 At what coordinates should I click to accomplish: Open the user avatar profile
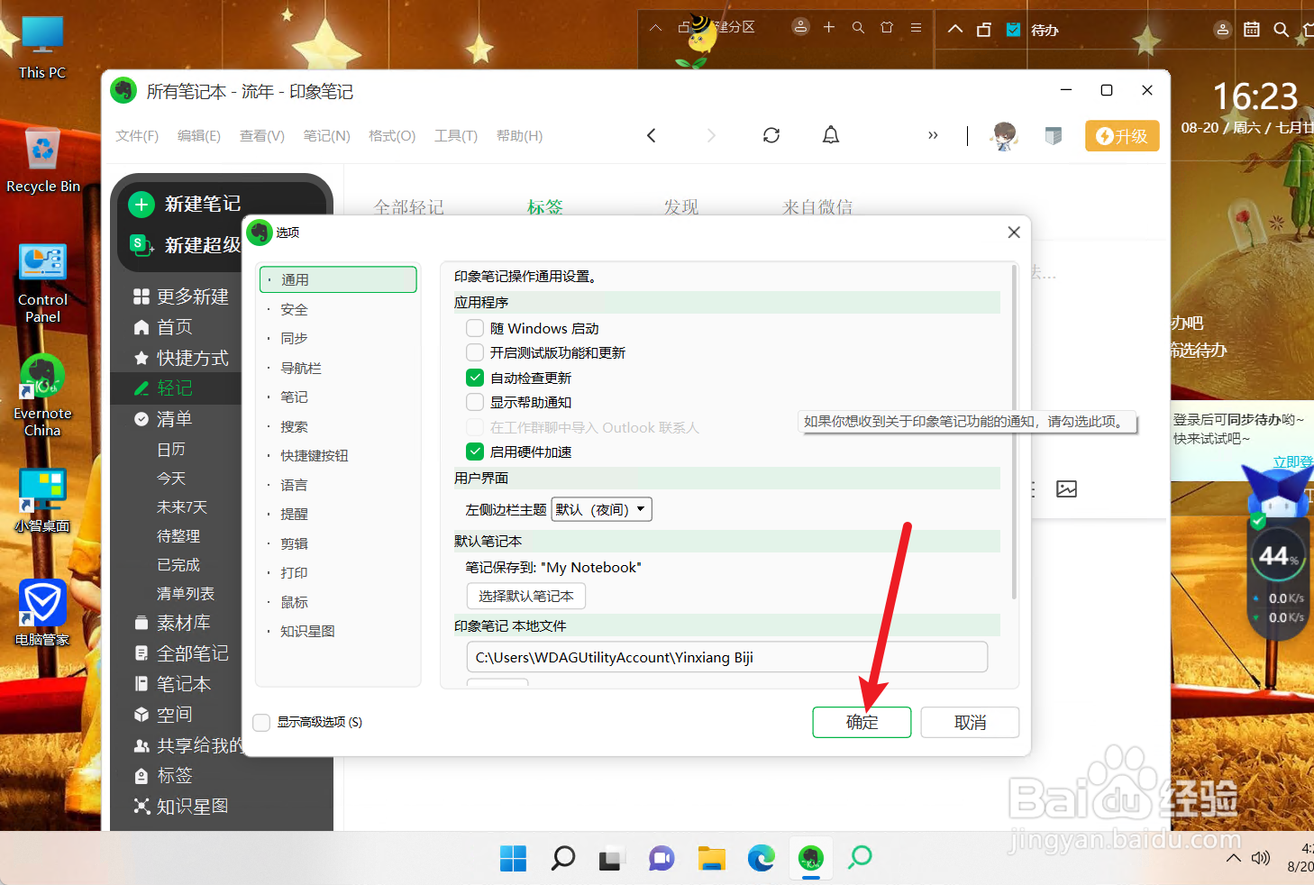click(x=1004, y=136)
